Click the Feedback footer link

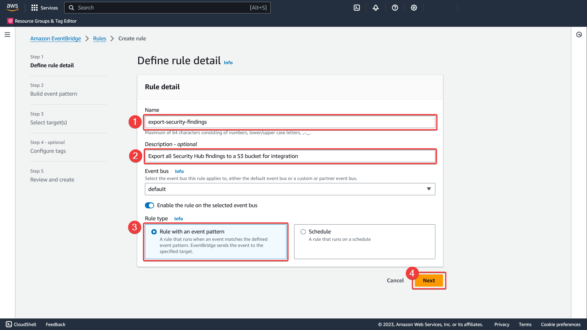click(x=56, y=324)
